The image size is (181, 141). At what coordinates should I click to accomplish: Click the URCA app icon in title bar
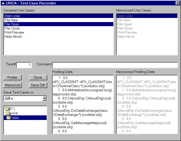click(x=3, y=3)
